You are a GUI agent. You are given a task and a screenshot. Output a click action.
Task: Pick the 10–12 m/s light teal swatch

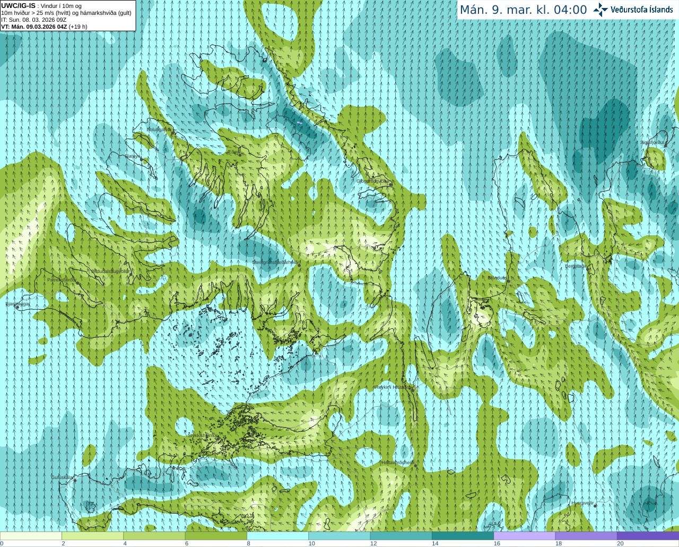[339, 536]
